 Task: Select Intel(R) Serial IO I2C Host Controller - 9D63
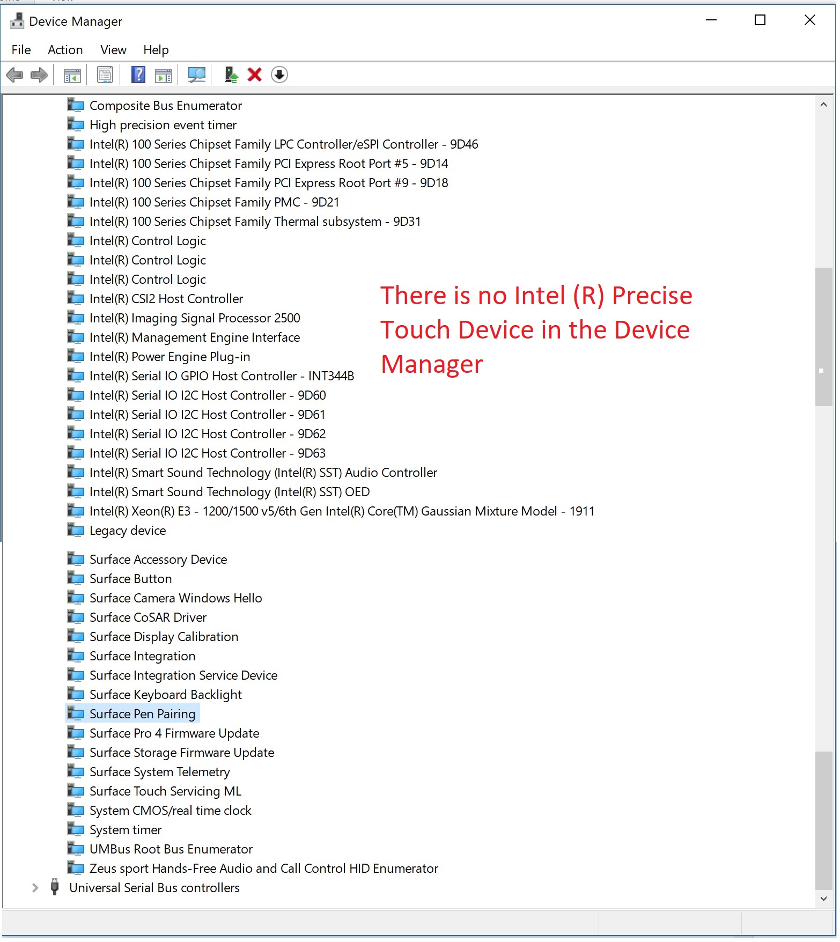[x=208, y=453]
